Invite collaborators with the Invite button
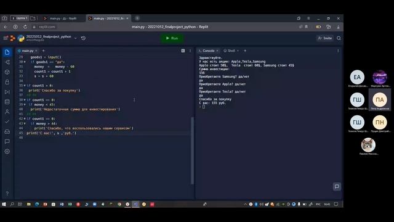The width and height of the screenshot is (394, 222). coord(325,38)
